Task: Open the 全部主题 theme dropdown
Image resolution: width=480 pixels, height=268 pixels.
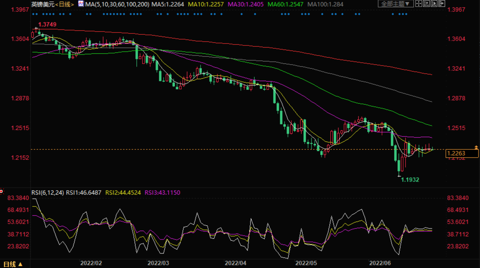Action: point(395,4)
